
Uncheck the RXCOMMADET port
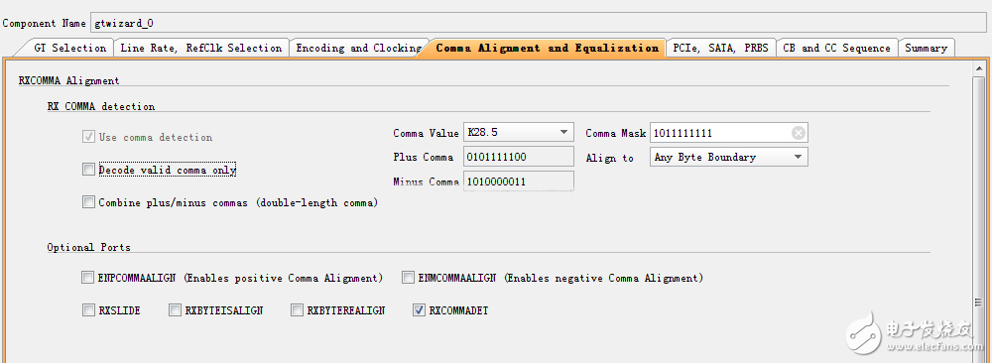[x=419, y=309]
